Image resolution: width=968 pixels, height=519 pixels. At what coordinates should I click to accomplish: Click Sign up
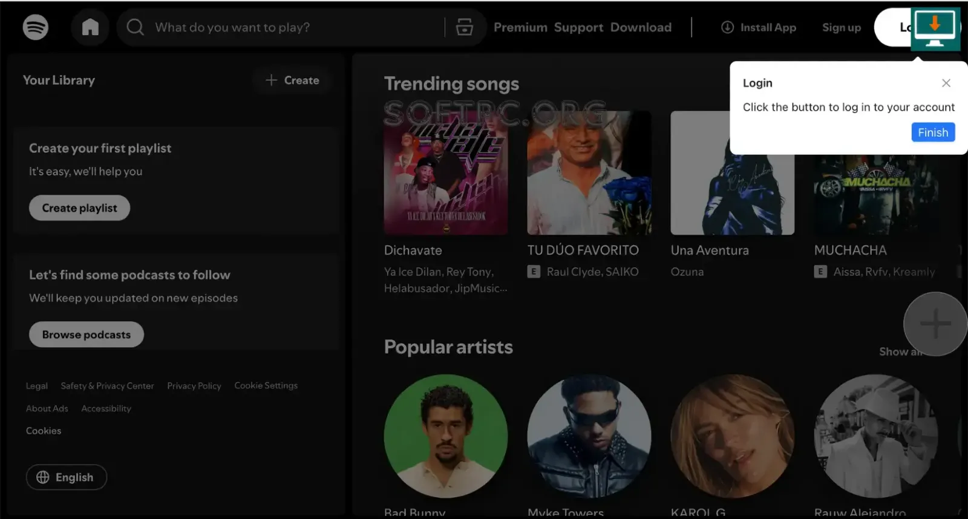[x=842, y=27]
